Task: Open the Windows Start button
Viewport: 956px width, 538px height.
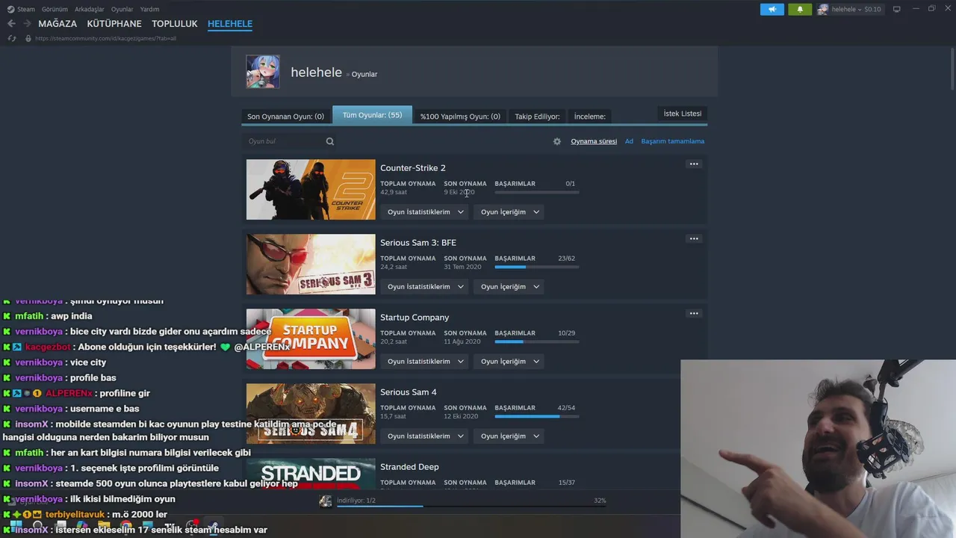Action: (17, 528)
